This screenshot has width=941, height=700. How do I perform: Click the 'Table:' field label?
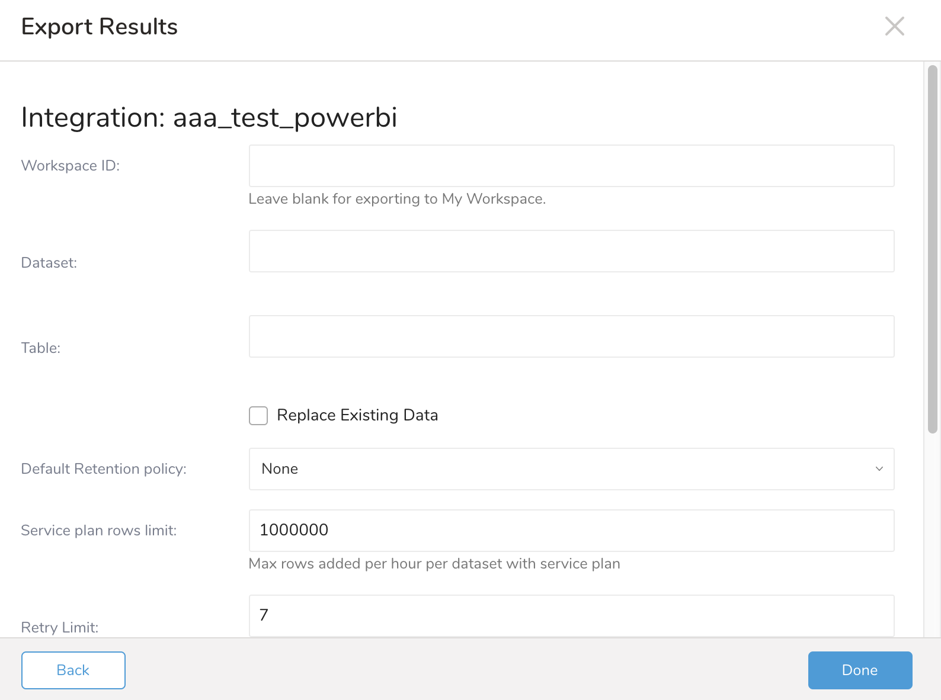tap(41, 348)
